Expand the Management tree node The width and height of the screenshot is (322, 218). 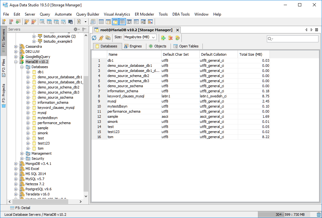[22, 153]
